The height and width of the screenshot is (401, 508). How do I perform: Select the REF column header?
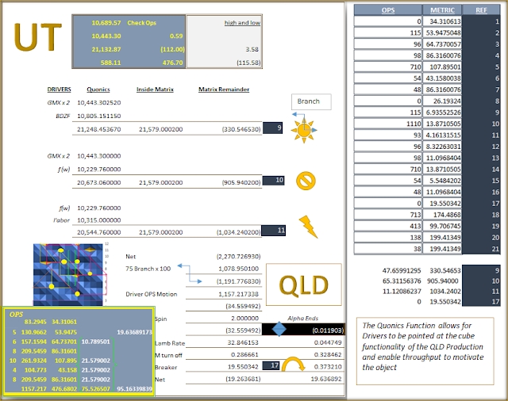(x=481, y=10)
